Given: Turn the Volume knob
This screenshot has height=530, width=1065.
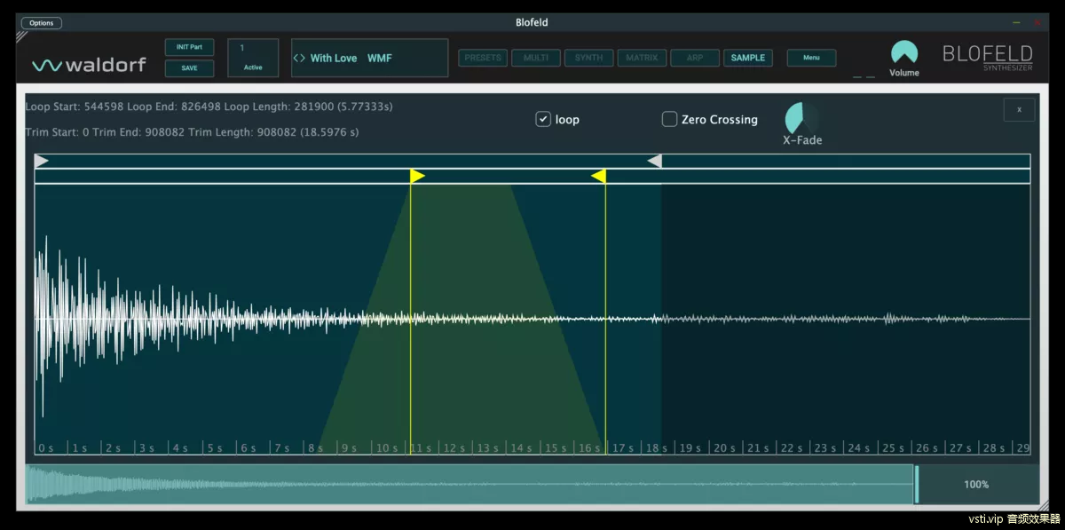Looking at the screenshot, I should (903, 53).
